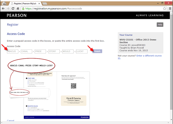Click the scrollbar down arrow

171,119
